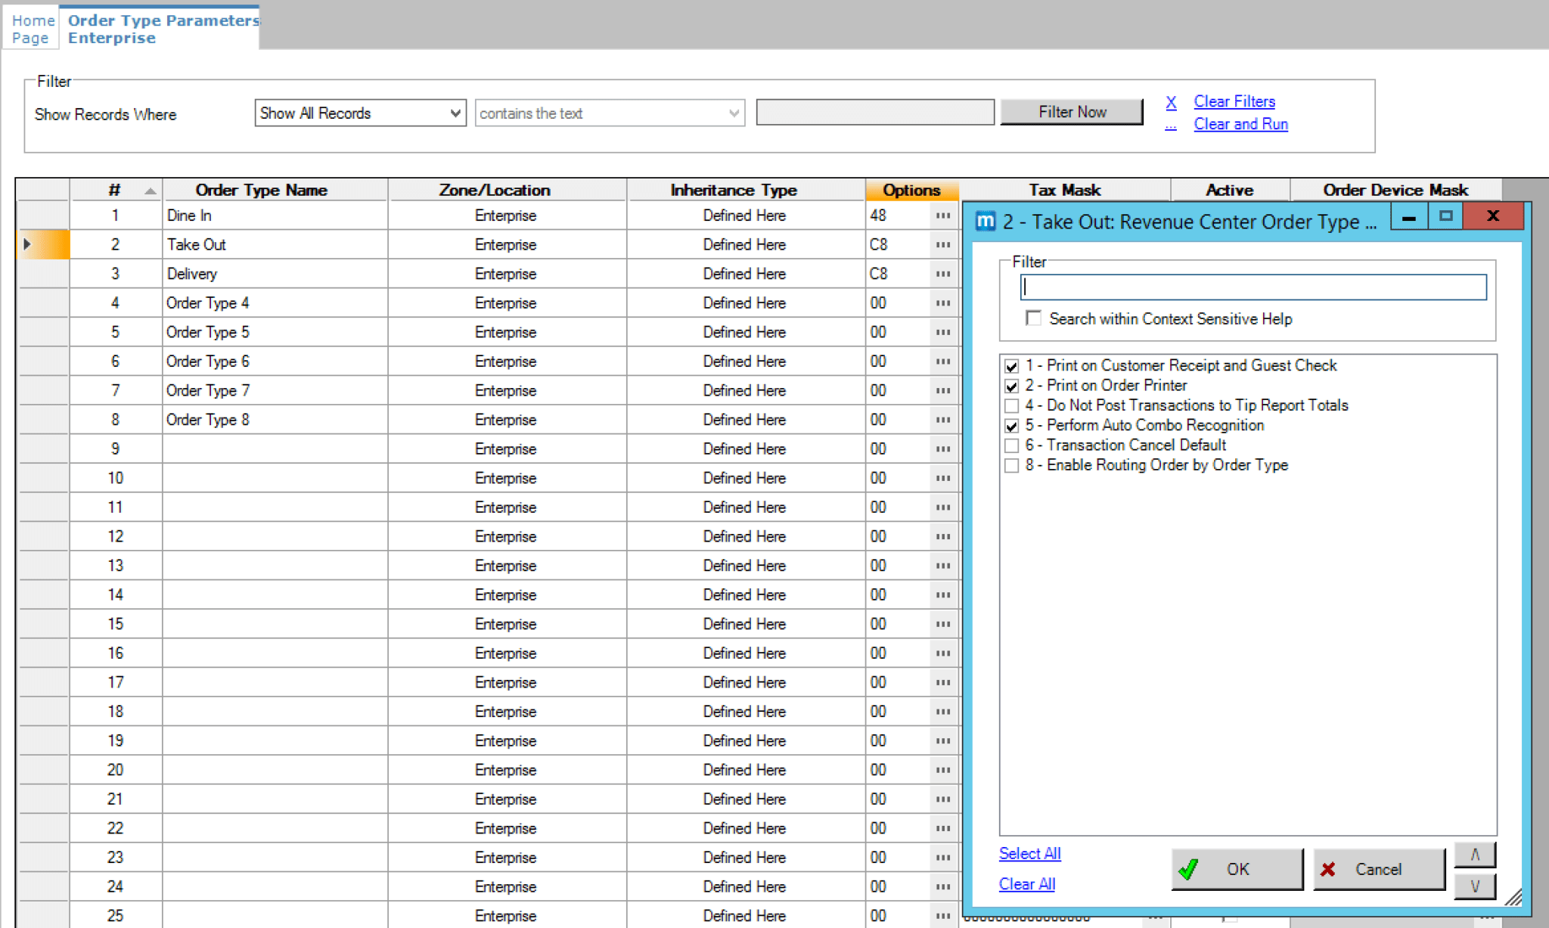Uncheck Print on Order Printer option
The height and width of the screenshot is (928, 1549).
click(x=1011, y=386)
